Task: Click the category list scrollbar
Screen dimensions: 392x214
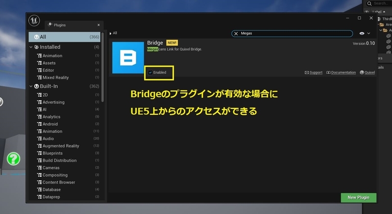Action: [102, 67]
